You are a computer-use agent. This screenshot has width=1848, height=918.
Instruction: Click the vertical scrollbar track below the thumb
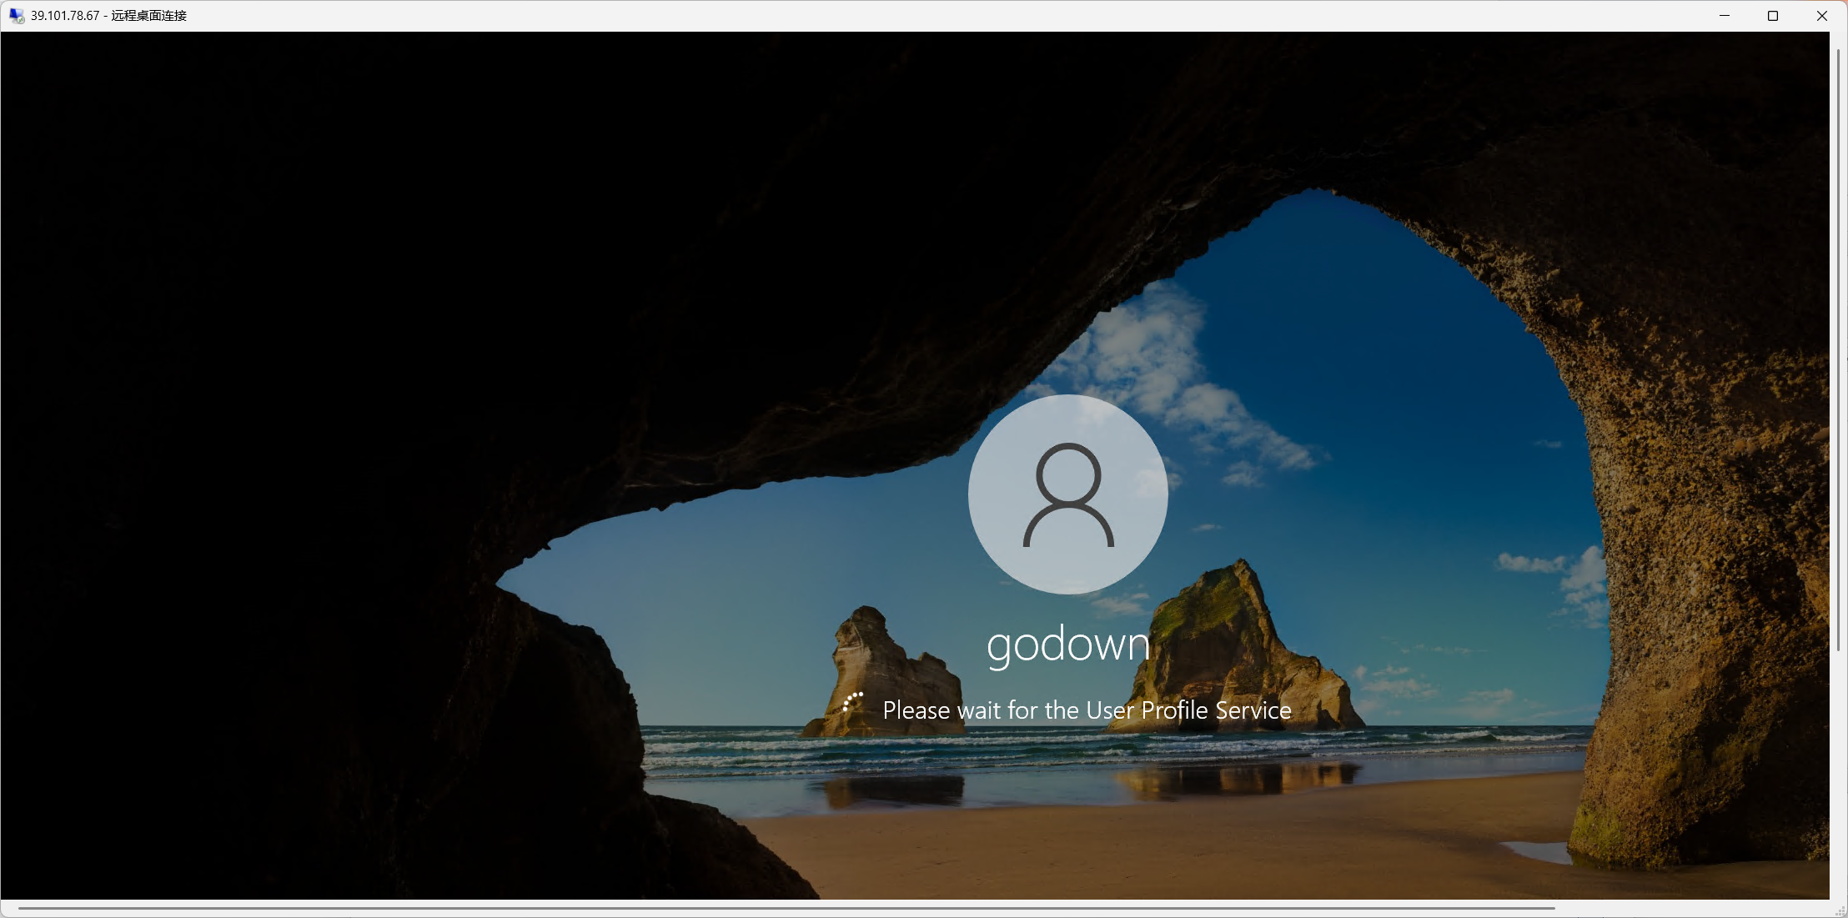point(1838,775)
